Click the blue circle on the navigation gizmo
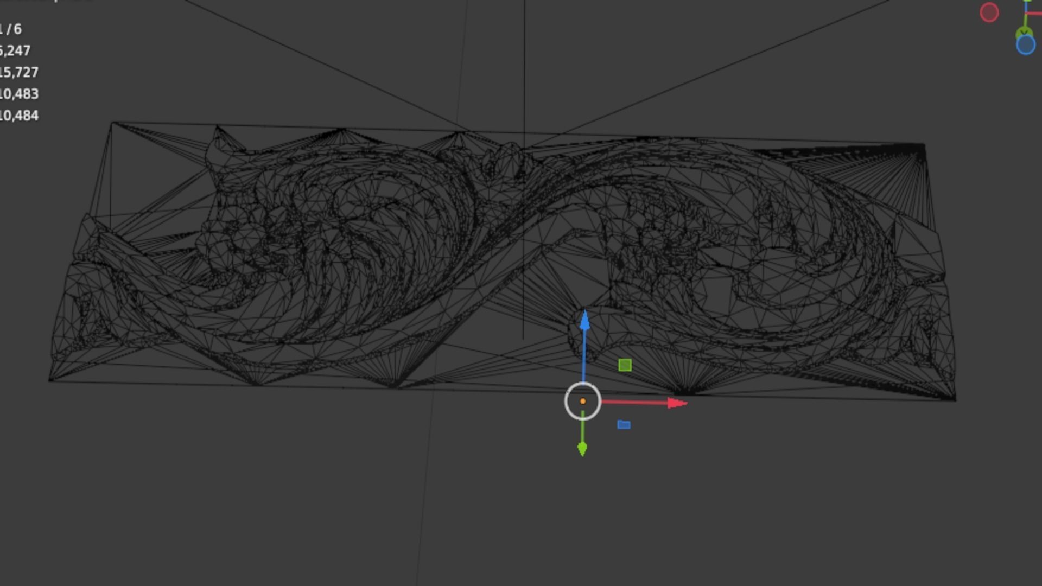 coord(1025,46)
